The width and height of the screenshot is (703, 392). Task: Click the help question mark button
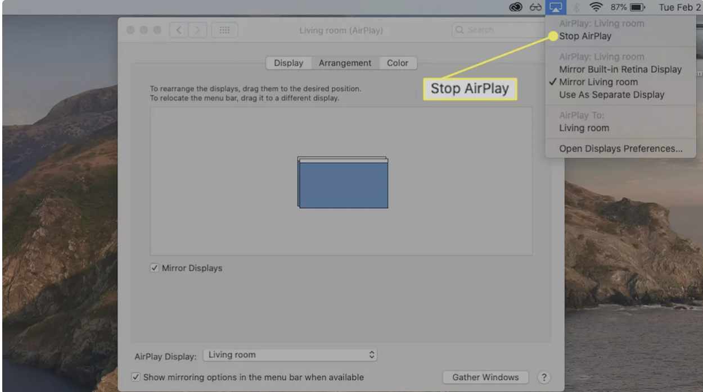click(x=543, y=377)
